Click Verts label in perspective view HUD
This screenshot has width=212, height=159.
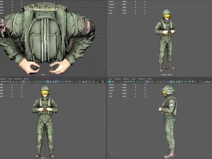coord(111,1)
